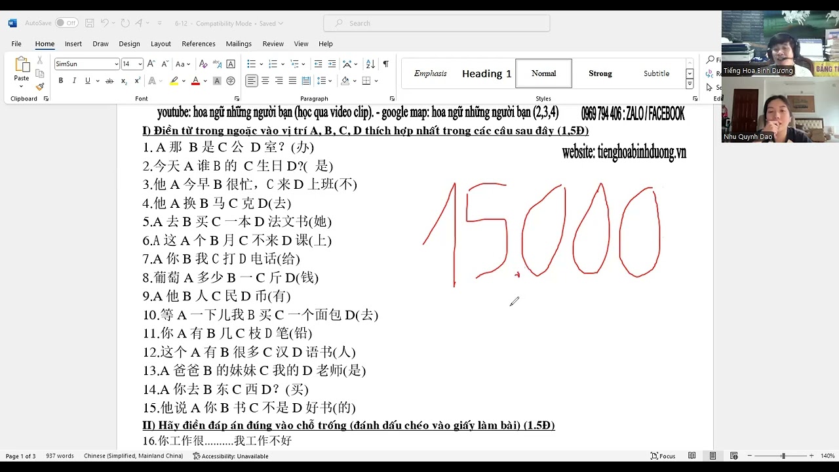Open the Phonetic Guide tool
839x472 pixels.
click(x=217, y=64)
